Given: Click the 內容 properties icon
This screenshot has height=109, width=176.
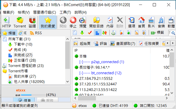Looking at the screenshot, I should pyautogui.click(x=110, y=22).
